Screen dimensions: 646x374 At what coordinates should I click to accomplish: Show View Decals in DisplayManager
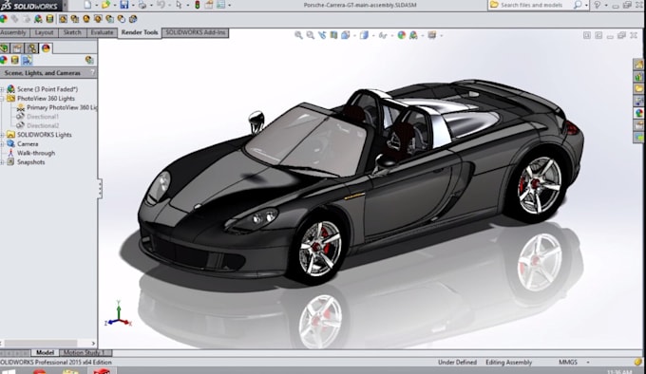tap(15, 61)
